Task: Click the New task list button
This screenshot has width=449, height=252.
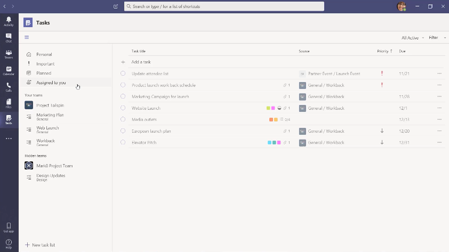Action: pyautogui.click(x=41, y=245)
